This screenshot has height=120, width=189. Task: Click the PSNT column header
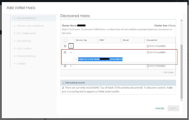click(x=102, y=40)
